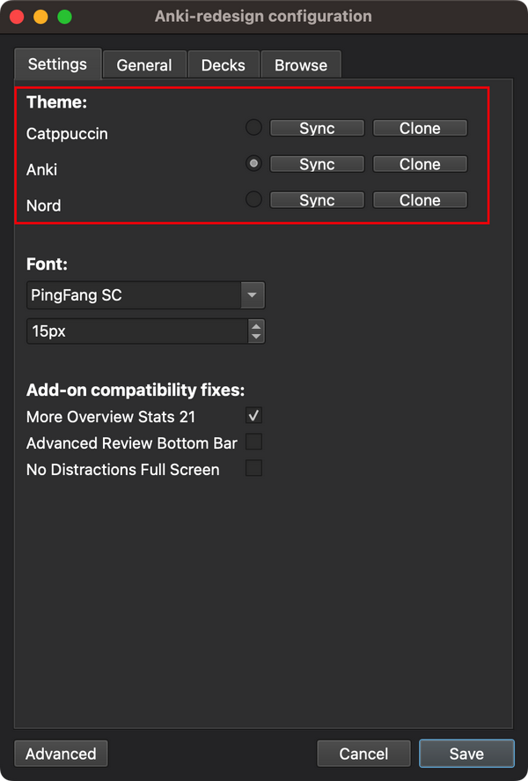The height and width of the screenshot is (781, 528).
Task: Clone the Nord theme
Action: click(420, 200)
